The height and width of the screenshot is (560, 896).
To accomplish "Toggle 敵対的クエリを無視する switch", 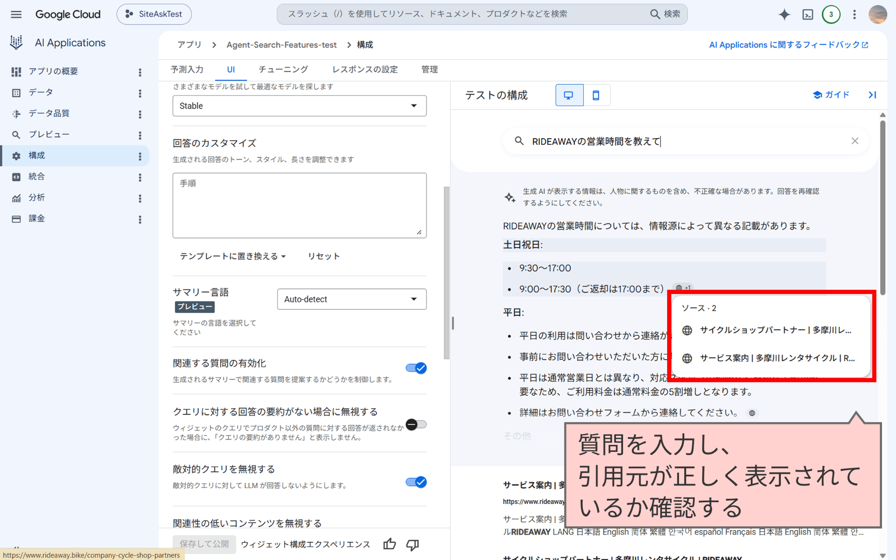I will pos(416,482).
